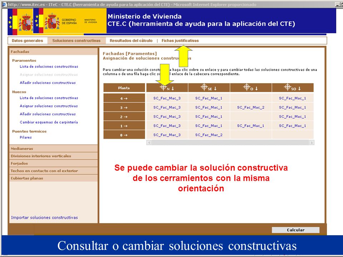Open floor 4 N cell SC_Fac_Mac_3
343x257 pixels.
[167, 99]
